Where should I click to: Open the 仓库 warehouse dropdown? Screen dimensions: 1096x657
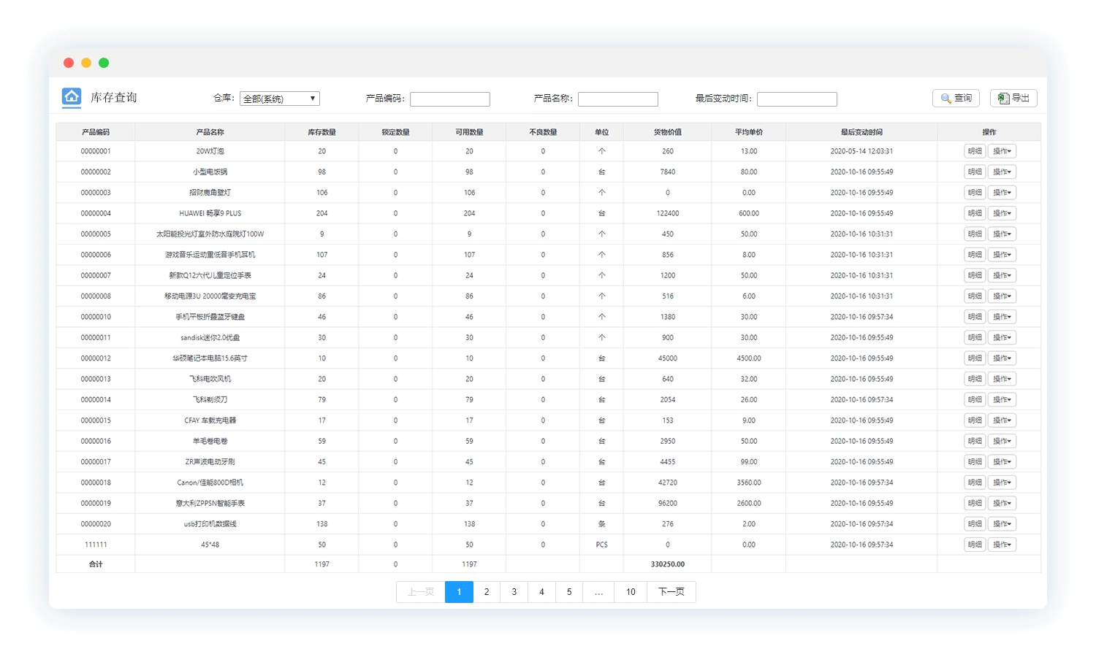coord(280,99)
